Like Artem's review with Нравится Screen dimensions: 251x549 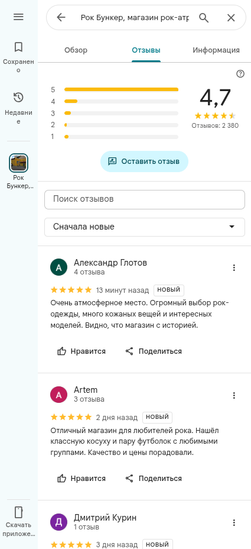coord(82,479)
